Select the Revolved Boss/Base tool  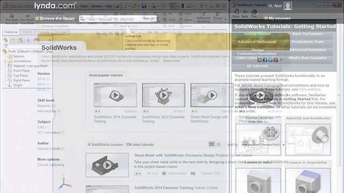click(x=27, y=19)
